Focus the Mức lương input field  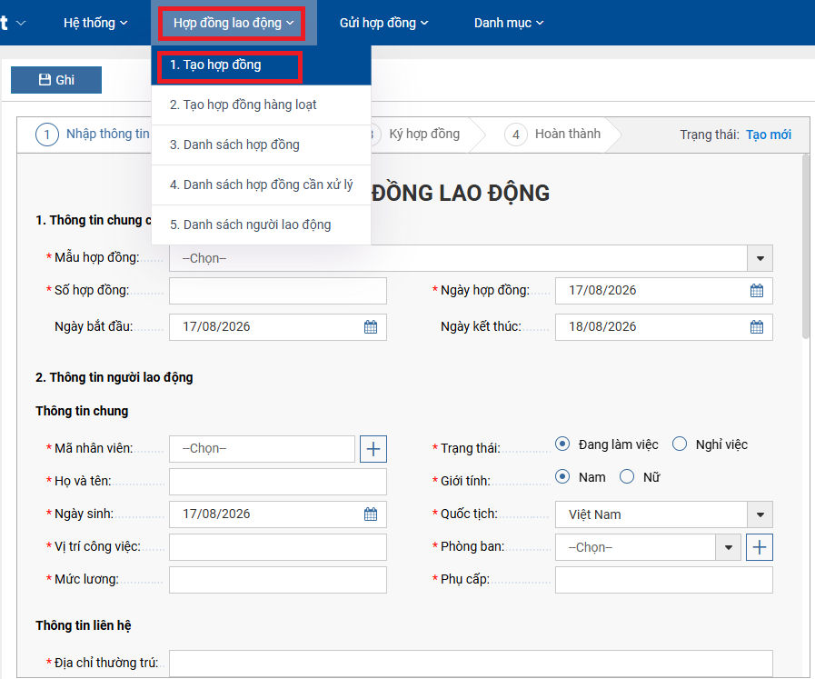pos(277,580)
